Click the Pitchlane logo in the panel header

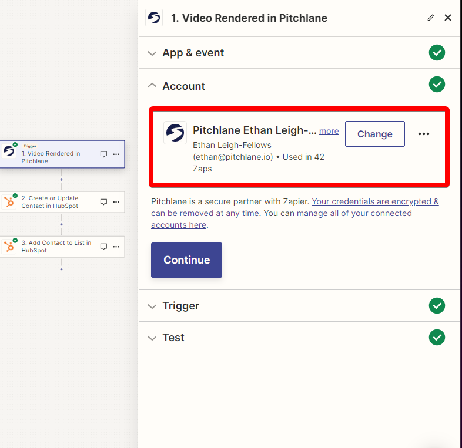coord(154,18)
